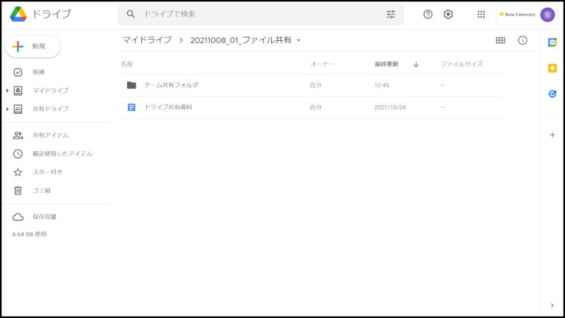Screen dimensions: 565x318
Task: Expand the マイドライブ tree in sidebar
Action: click(x=8, y=90)
